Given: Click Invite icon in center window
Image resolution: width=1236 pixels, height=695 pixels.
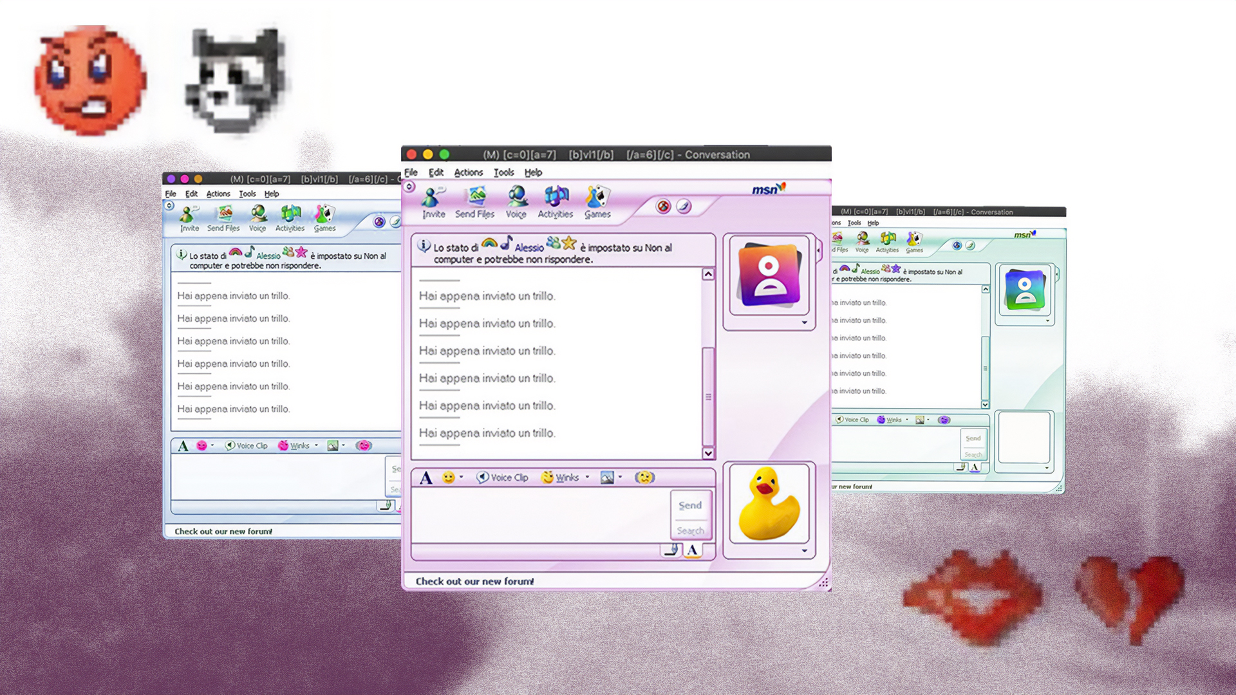Looking at the screenshot, I should [x=433, y=201].
